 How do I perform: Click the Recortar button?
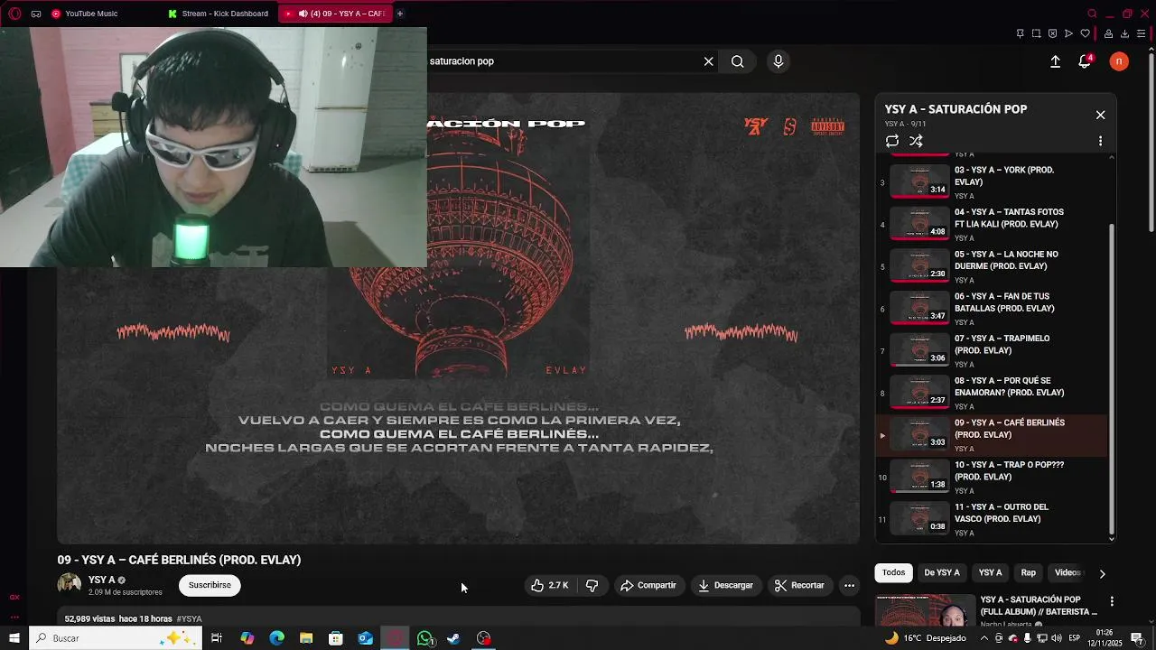point(800,585)
